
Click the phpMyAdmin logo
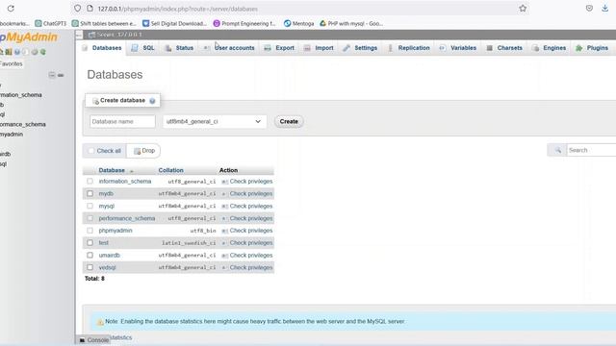click(x=28, y=37)
